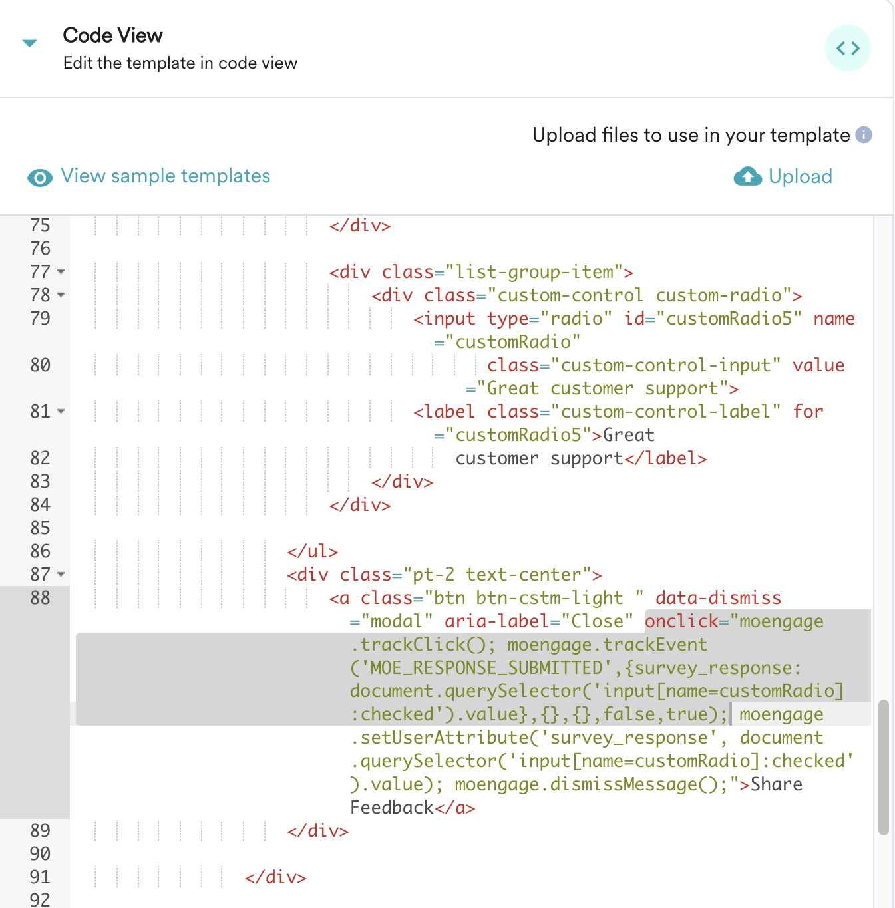Image resolution: width=895 pixels, height=908 pixels.
Task: Click the info icon beside upload text
Action: click(864, 135)
